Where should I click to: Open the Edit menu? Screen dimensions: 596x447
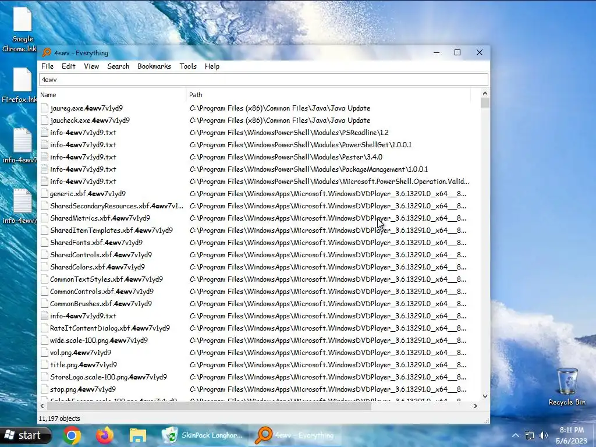click(69, 66)
